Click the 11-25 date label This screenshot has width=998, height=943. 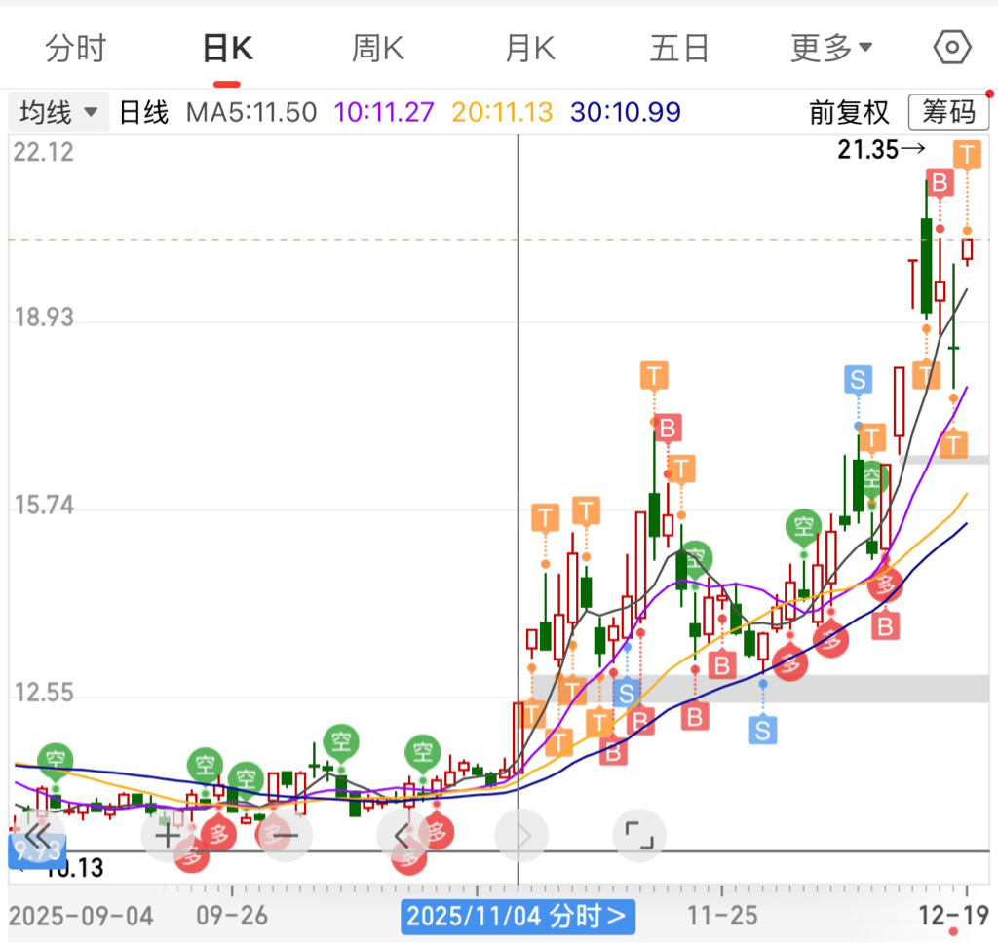click(x=722, y=916)
